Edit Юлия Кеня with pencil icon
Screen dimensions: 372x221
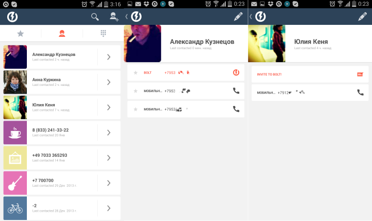(363, 17)
